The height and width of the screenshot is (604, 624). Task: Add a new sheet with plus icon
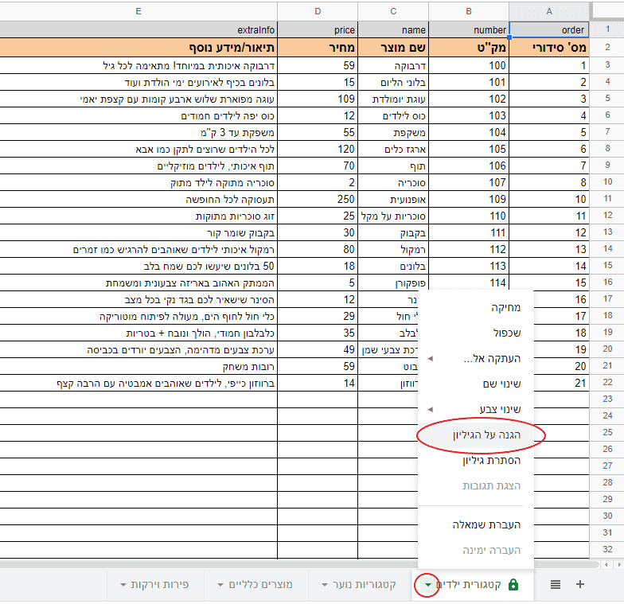click(579, 584)
